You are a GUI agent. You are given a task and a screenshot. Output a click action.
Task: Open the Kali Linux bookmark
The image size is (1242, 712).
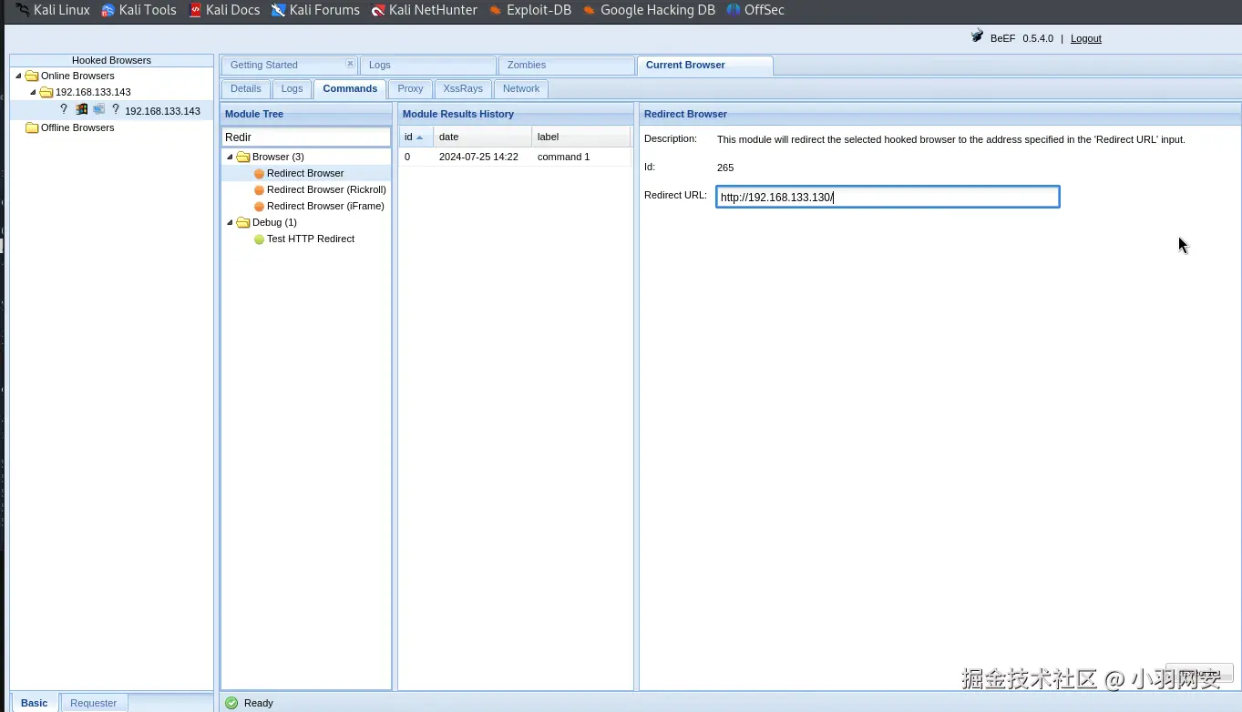53,10
